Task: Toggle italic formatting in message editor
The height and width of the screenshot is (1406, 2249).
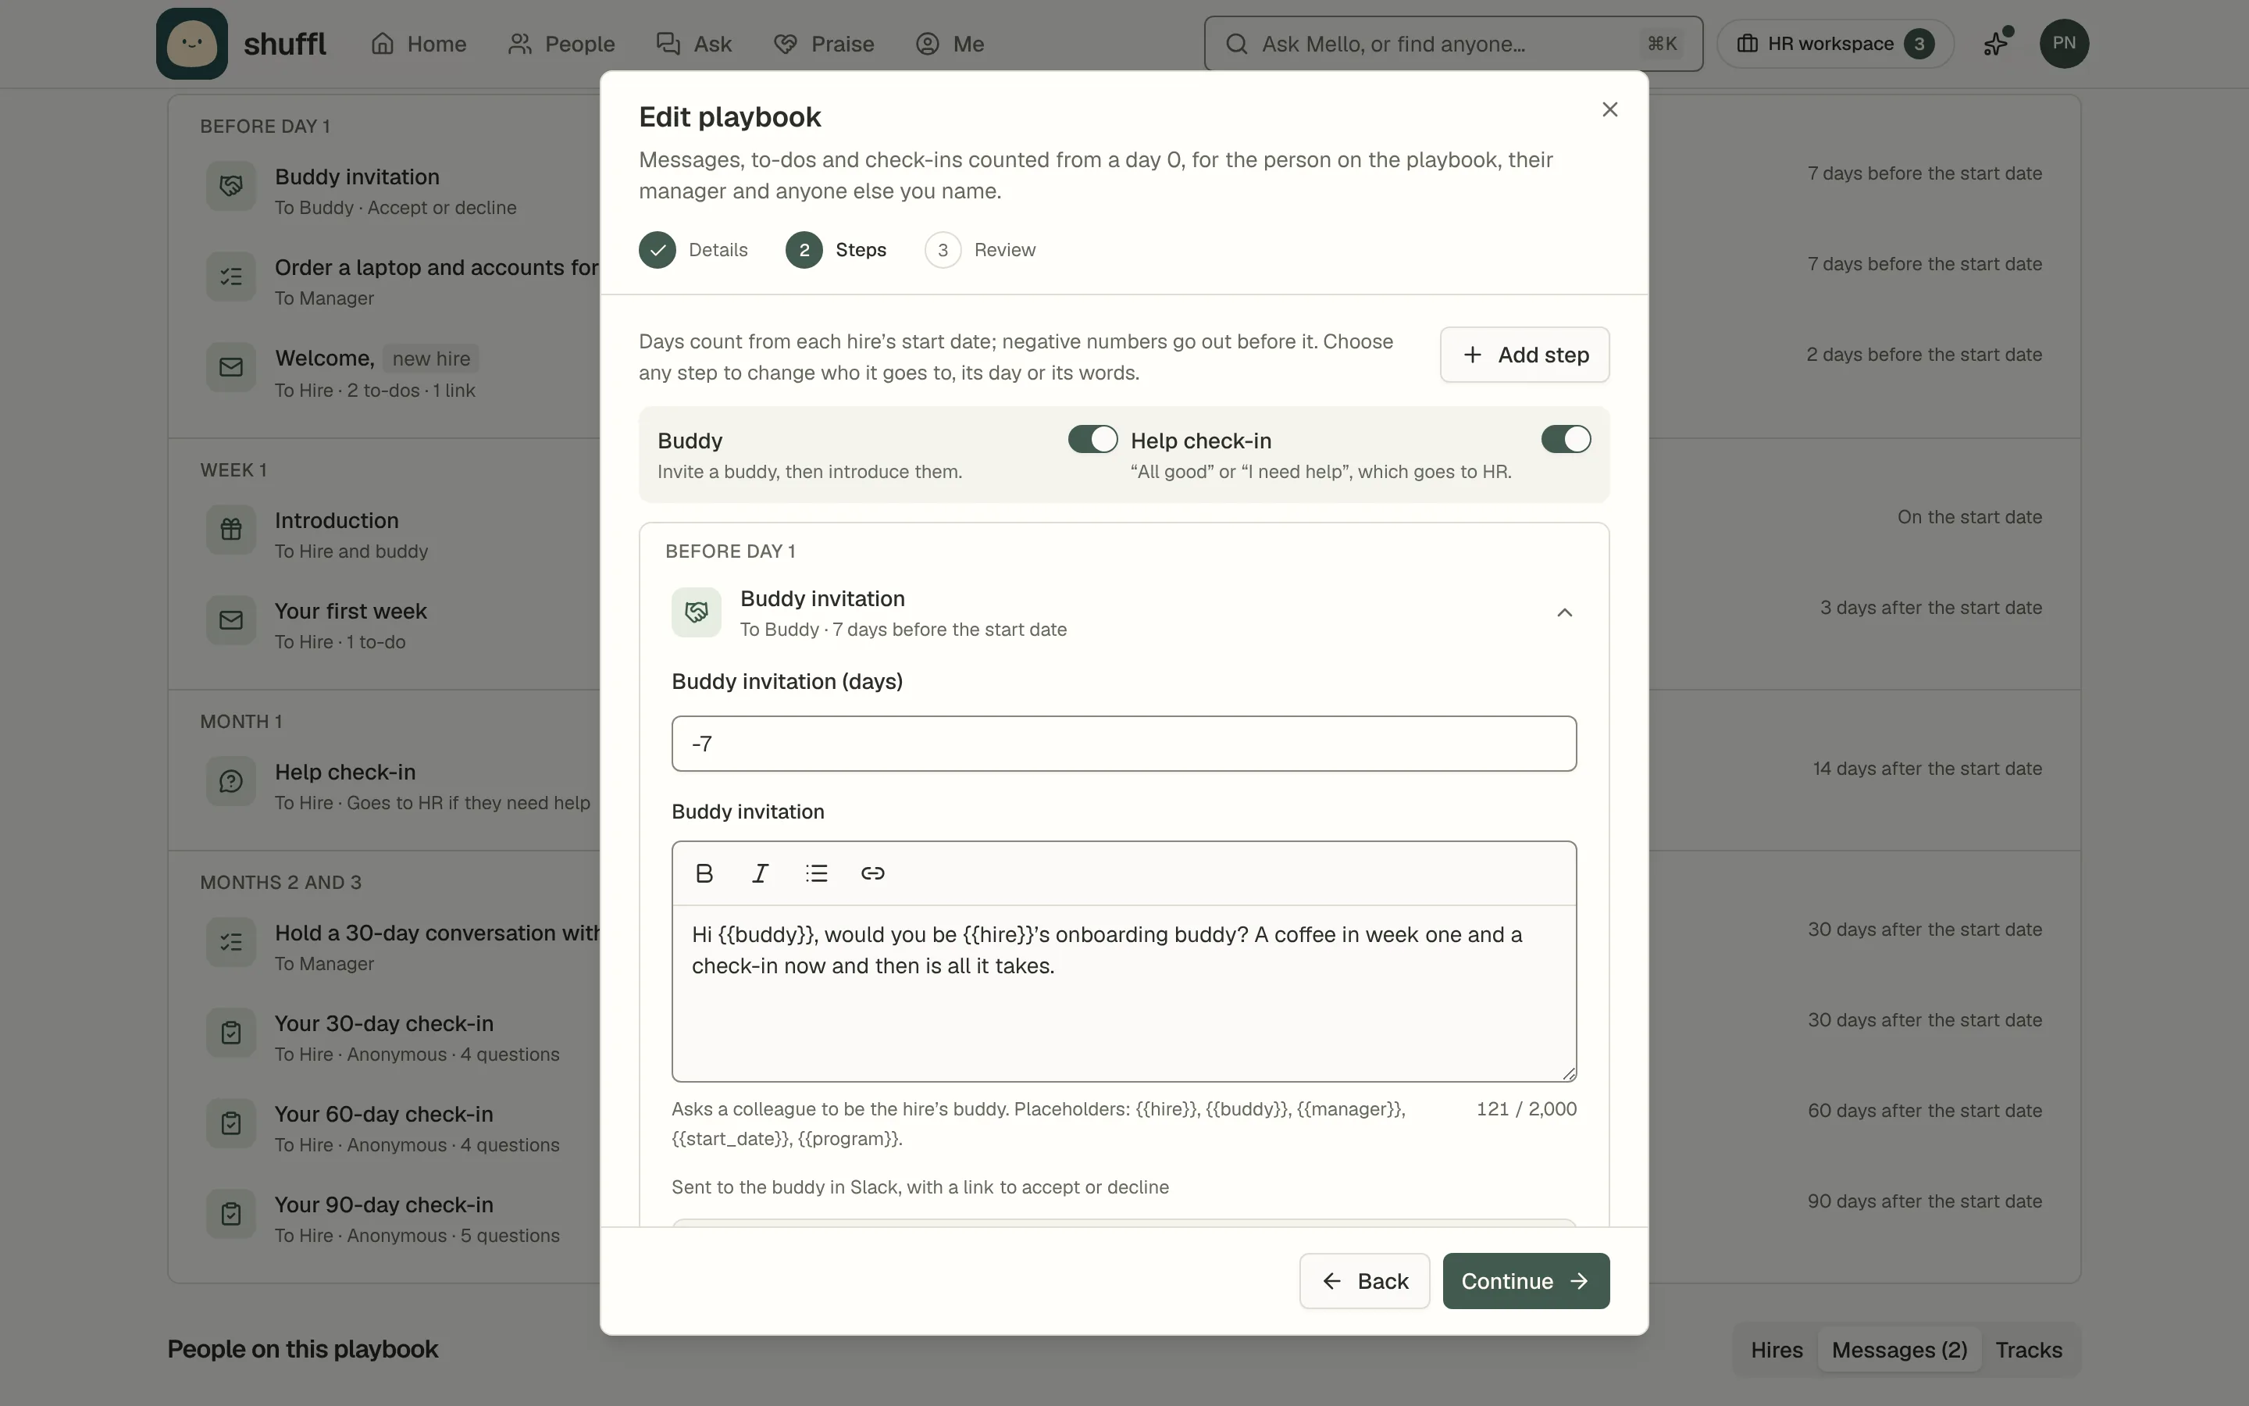Action: pyautogui.click(x=760, y=873)
